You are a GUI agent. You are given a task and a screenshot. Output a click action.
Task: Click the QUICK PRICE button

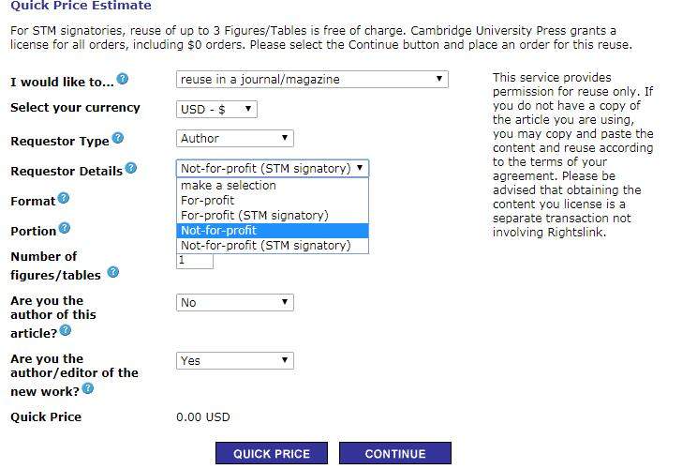tap(272, 454)
